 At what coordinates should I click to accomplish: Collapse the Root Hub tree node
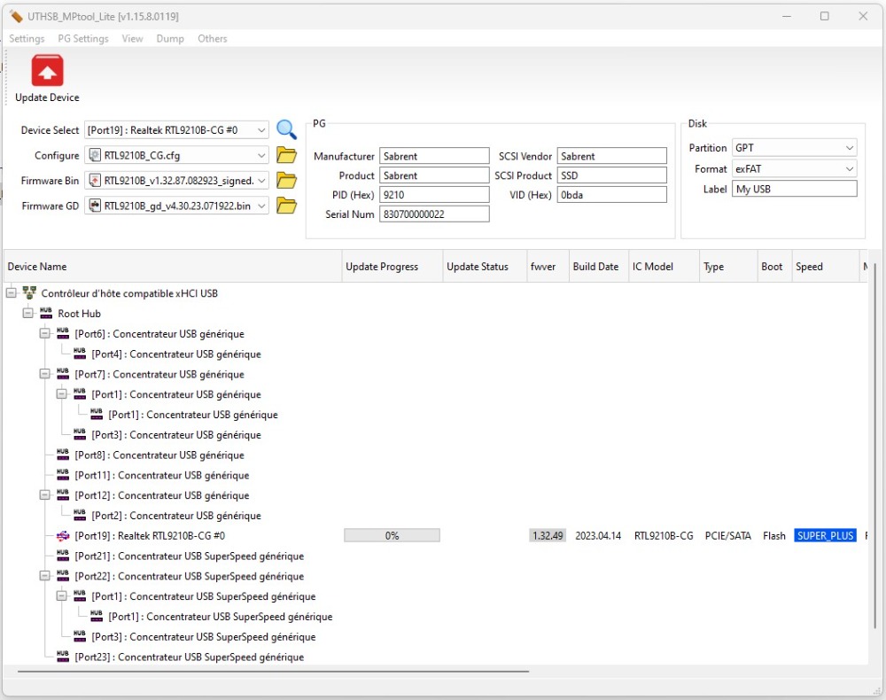[x=28, y=314]
